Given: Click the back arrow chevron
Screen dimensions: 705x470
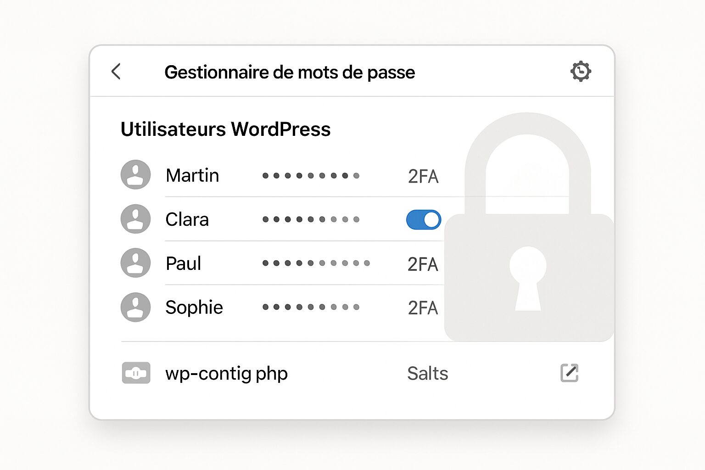Looking at the screenshot, I should click(x=116, y=72).
